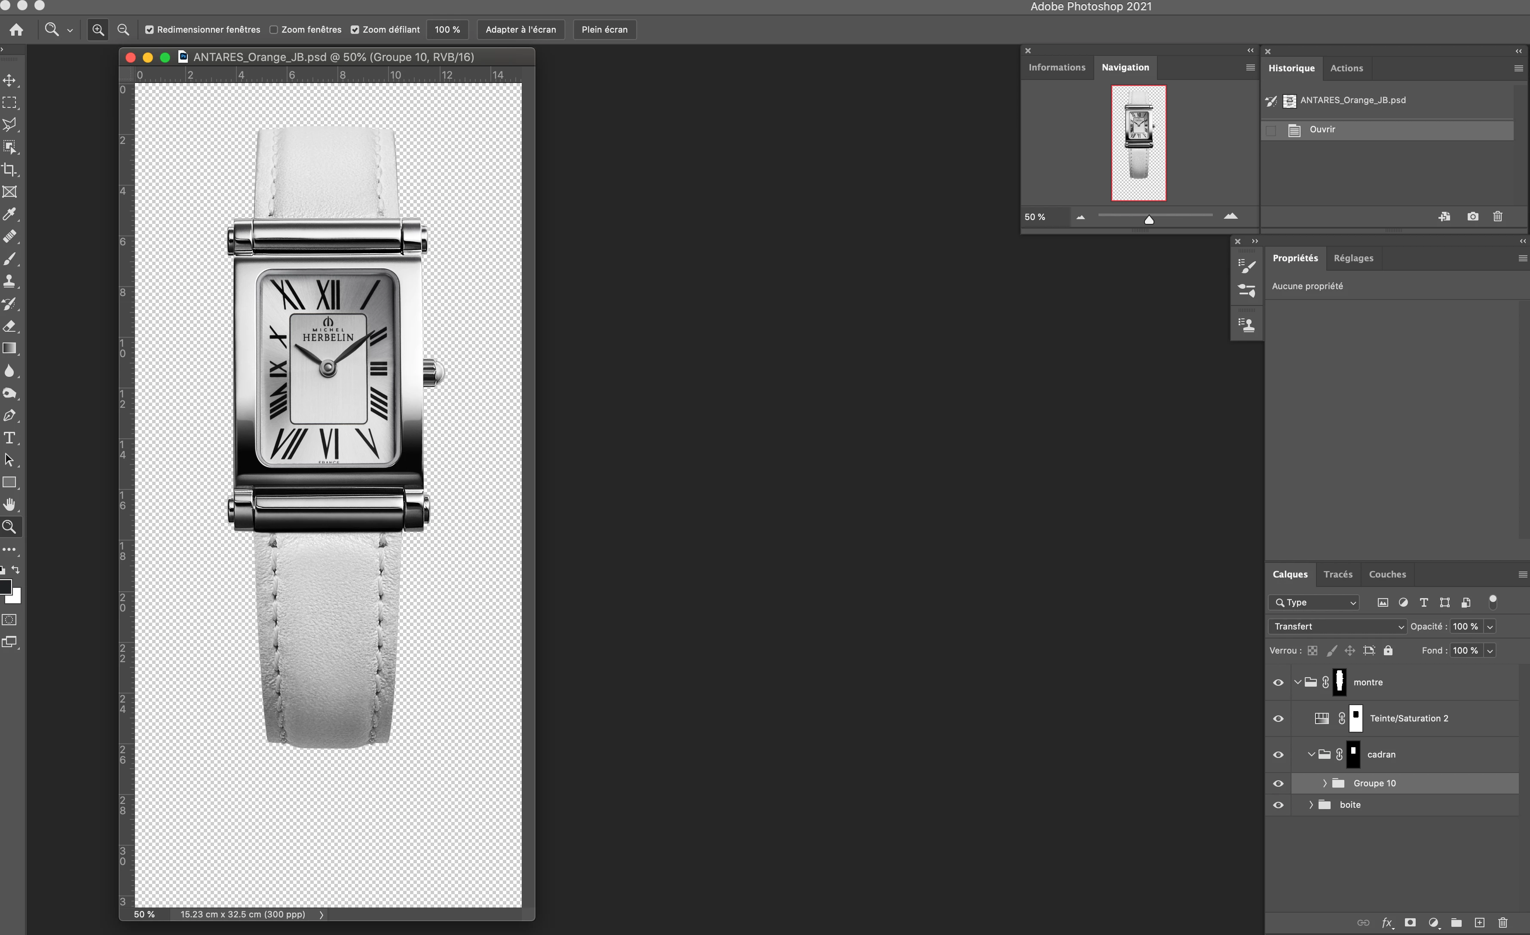Select the Pen tool
1530x935 pixels.
point(9,416)
